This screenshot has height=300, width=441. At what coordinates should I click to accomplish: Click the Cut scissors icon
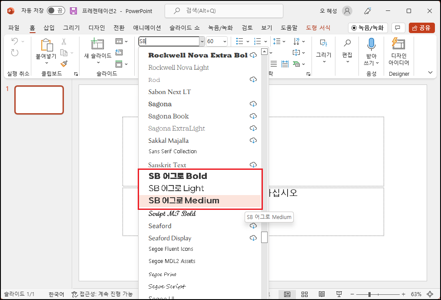pyautogui.click(x=64, y=41)
